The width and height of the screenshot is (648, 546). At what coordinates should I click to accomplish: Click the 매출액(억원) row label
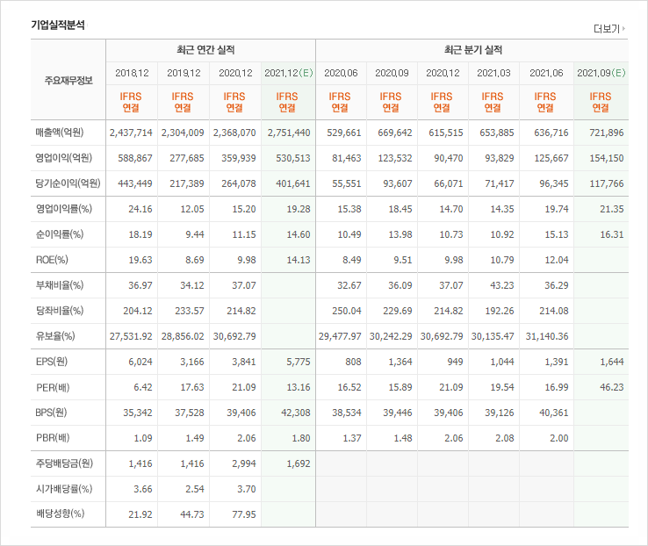60,133
